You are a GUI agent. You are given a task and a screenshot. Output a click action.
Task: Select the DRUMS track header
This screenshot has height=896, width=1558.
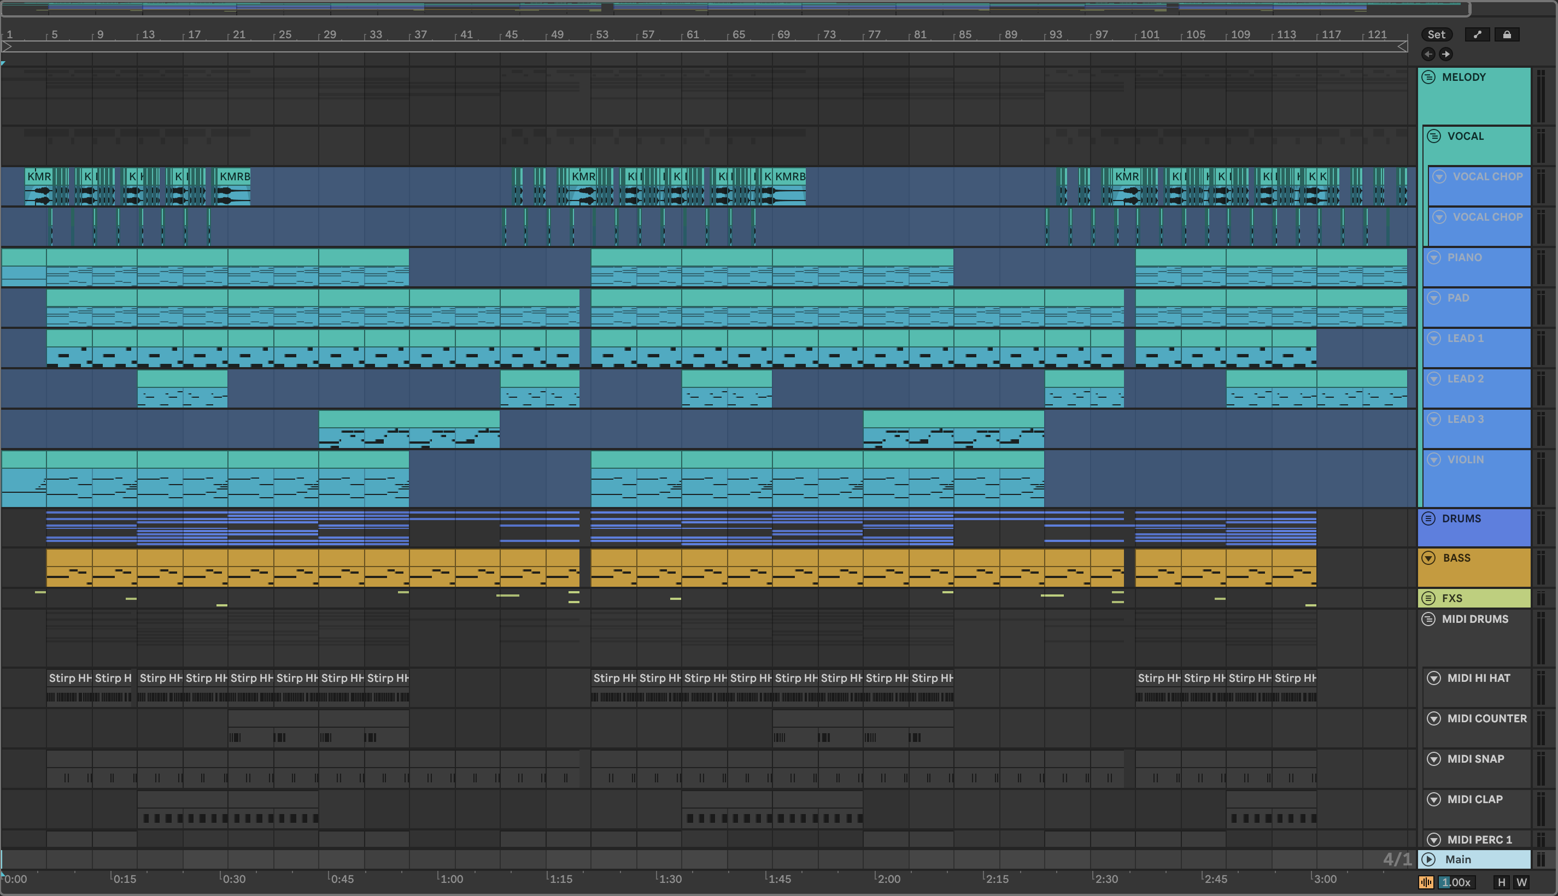coord(1474,528)
